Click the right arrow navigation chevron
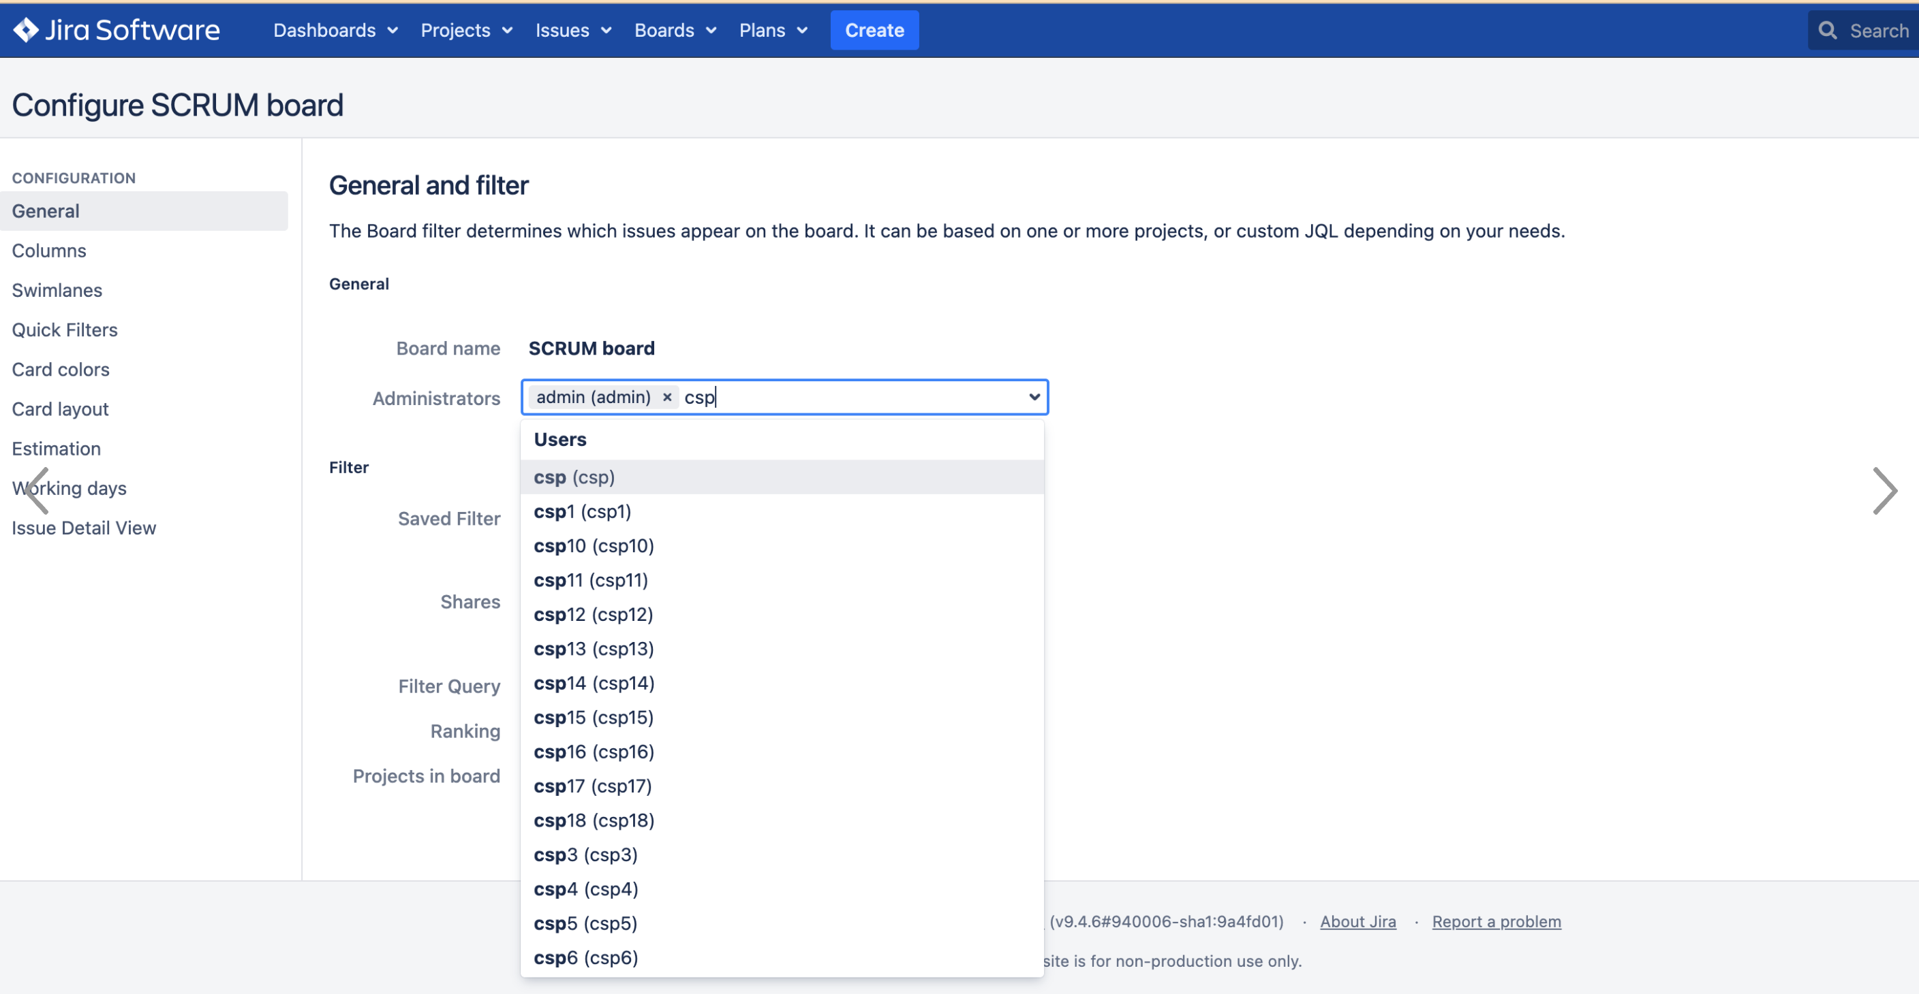Viewport: 1919px width, 994px height. [x=1884, y=491]
